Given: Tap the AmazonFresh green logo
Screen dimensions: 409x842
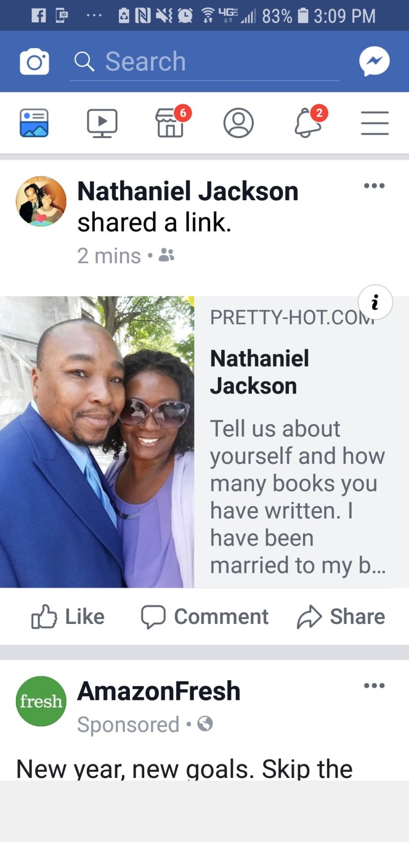Looking at the screenshot, I should 41,701.
